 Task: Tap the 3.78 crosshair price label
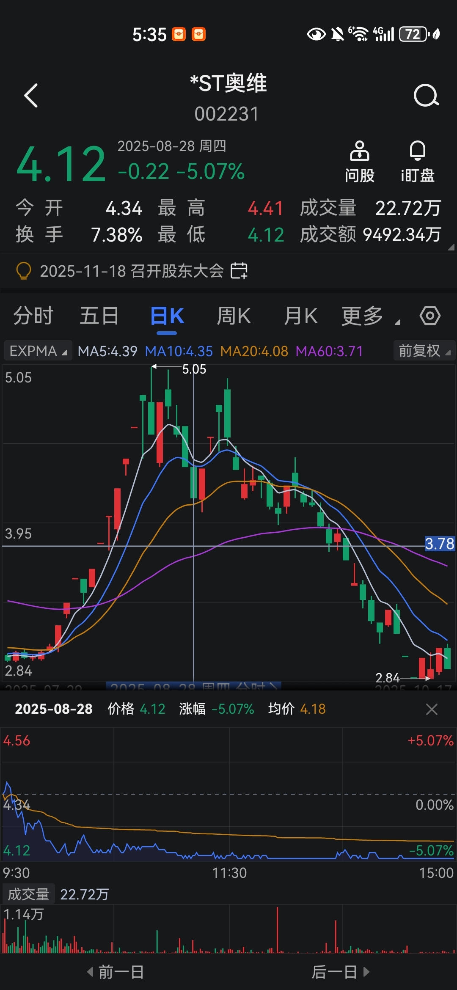tap(440, 544)
